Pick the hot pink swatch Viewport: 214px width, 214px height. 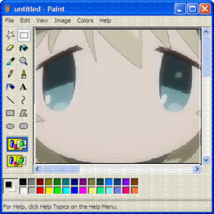(126, 190)
